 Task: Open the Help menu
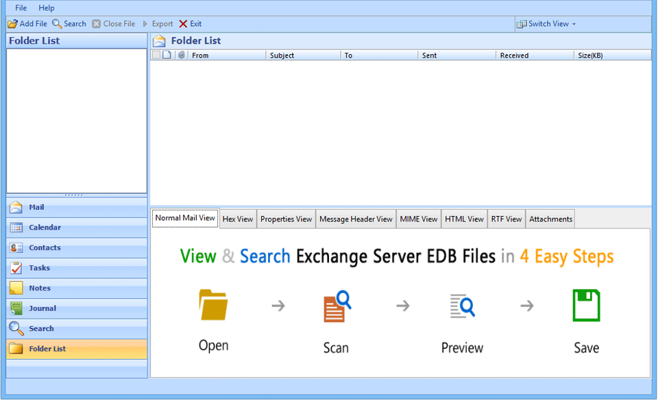click(47, 8)
